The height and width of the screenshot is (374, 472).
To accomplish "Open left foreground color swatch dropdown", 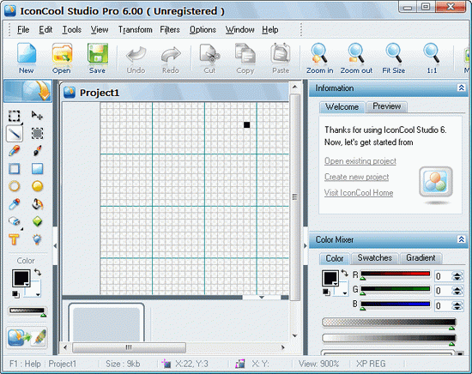I will pyautogui.click(x=27, y=284).
